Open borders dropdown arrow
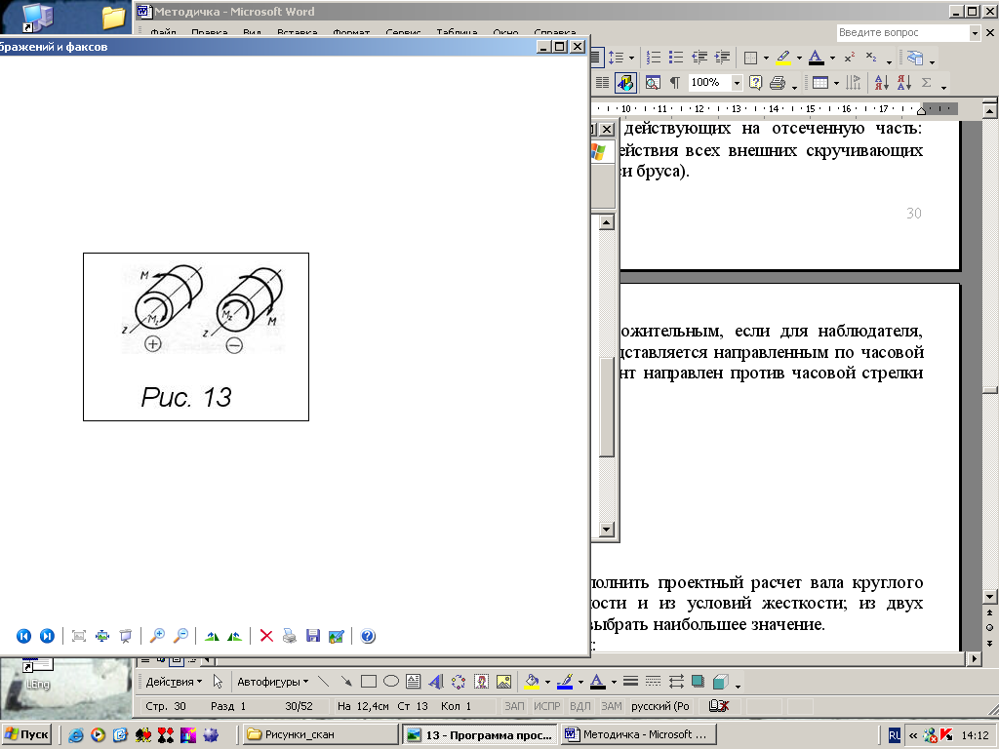The image size is (999, 749). (x=766, y=59)
